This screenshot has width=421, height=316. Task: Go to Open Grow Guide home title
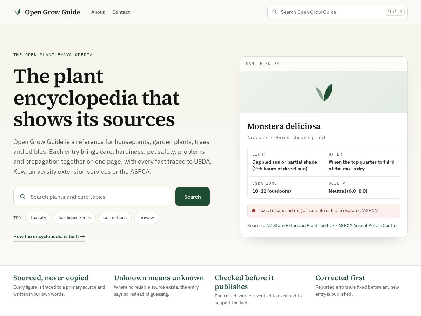point(52,12)
